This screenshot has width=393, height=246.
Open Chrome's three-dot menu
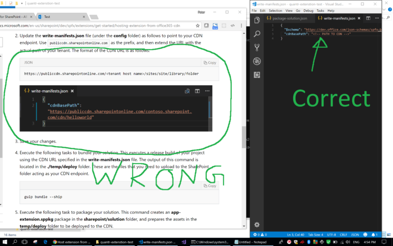[x=242, y=26]
